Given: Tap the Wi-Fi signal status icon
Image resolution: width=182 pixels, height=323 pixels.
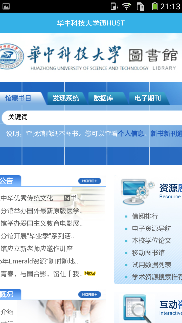Looking at the screenshot, I should 126,6.
